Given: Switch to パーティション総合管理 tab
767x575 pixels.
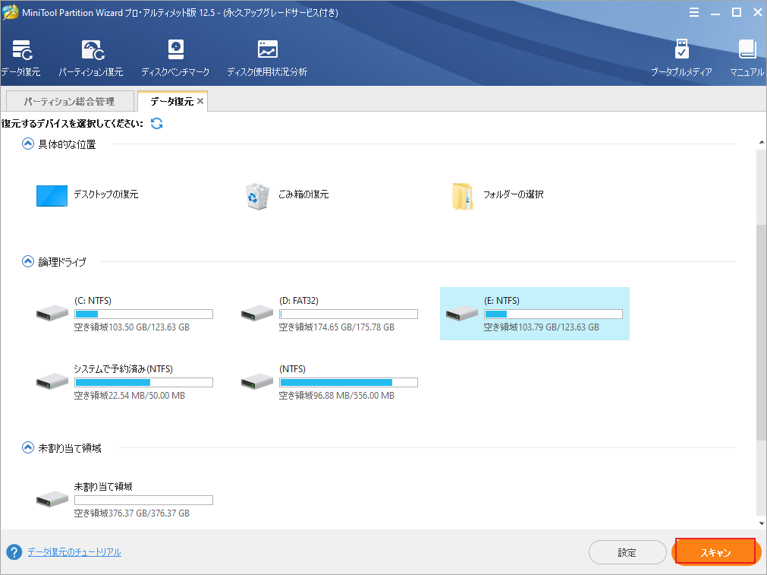Looking at the screenshot, I should [69, 101].
